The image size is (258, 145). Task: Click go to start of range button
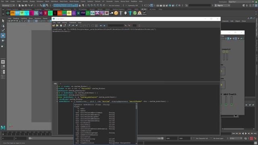[x=233, y=133]
